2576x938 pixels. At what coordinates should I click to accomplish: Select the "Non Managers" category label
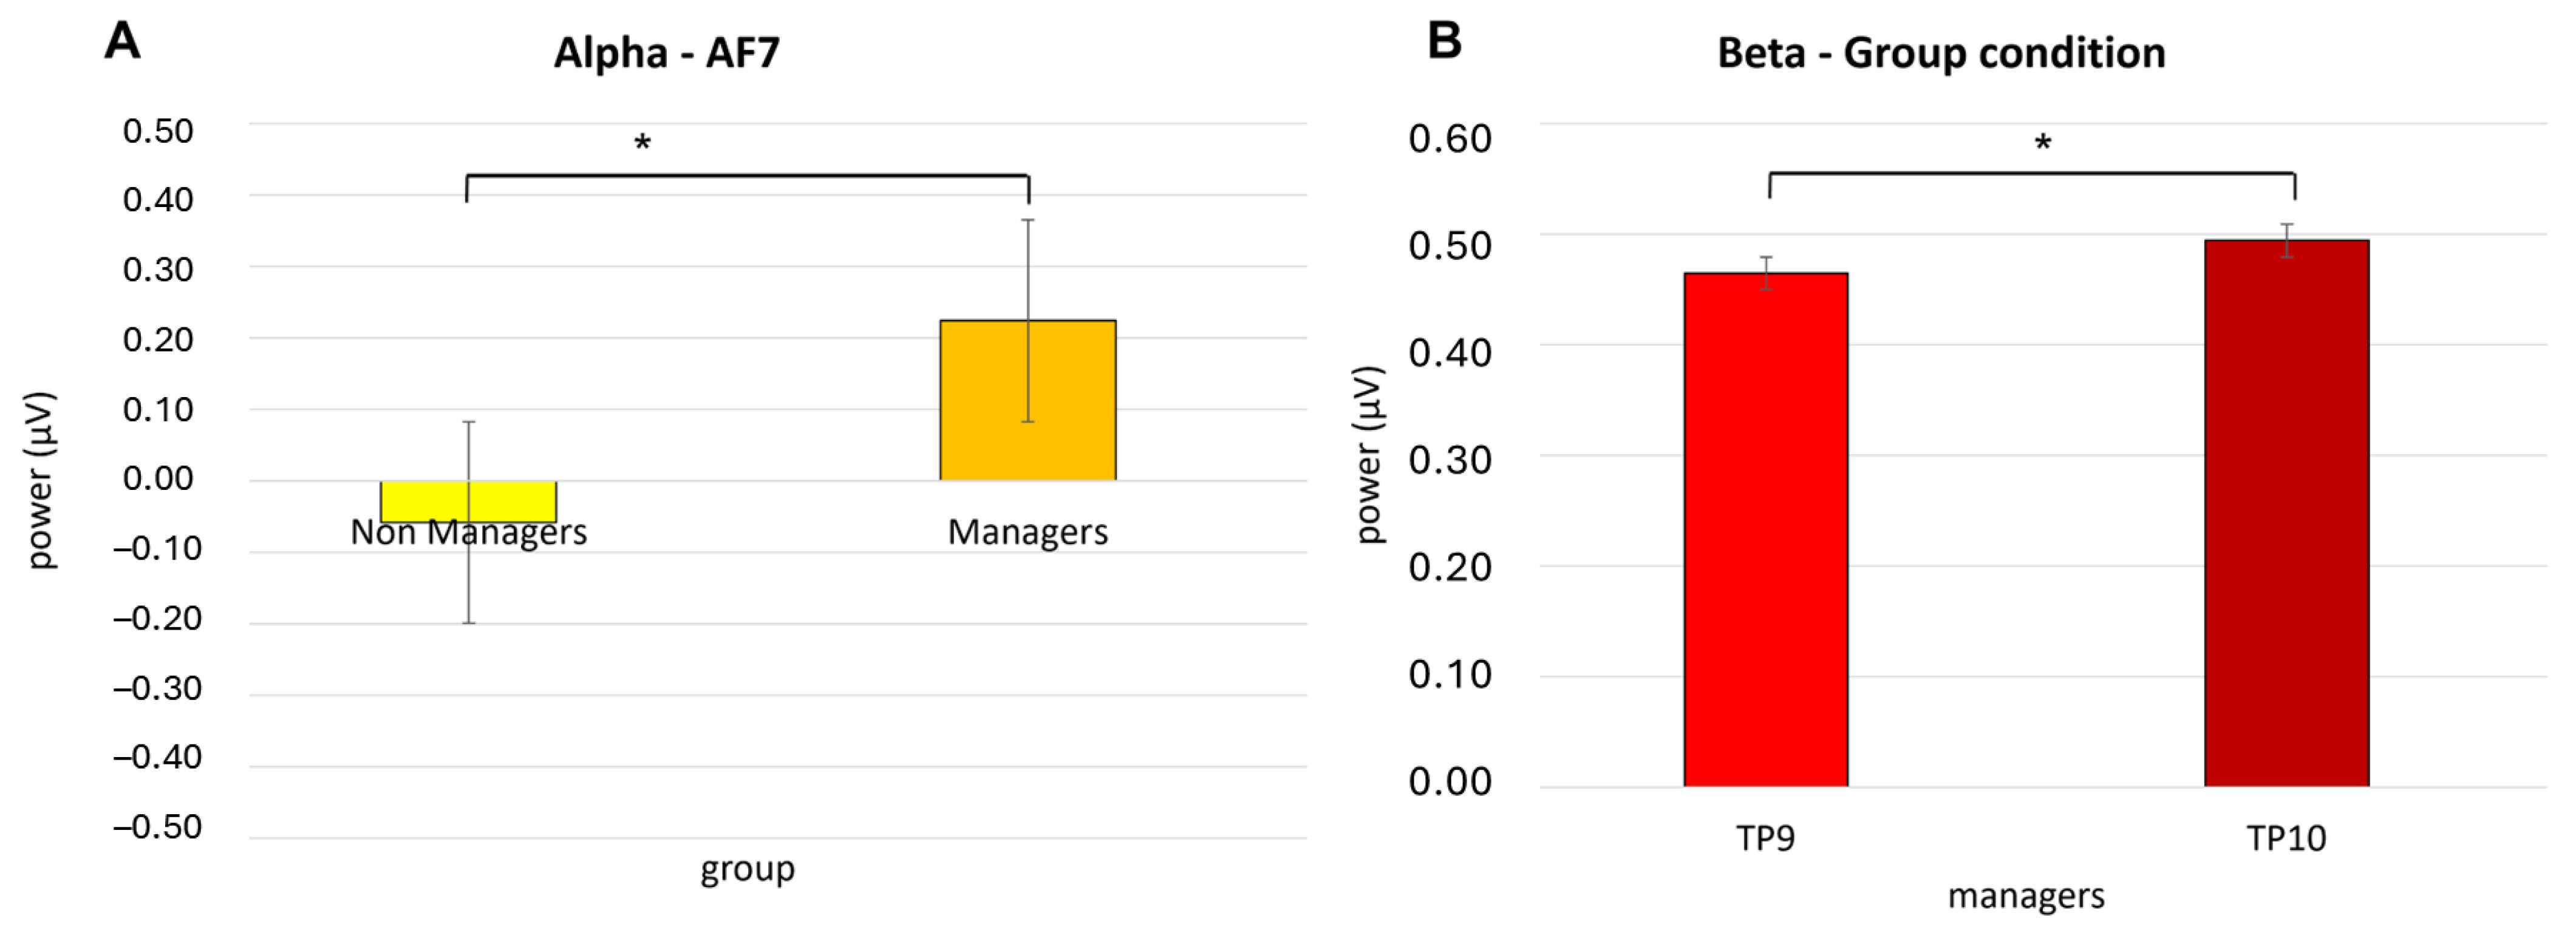point(468,532)
